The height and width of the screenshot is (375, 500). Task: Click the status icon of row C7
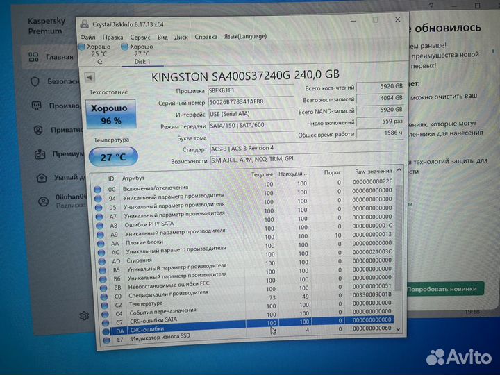pyautogui.click(x=106, y=323)
